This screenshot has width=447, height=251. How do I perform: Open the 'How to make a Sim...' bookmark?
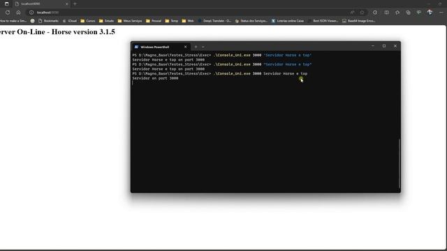13,21
